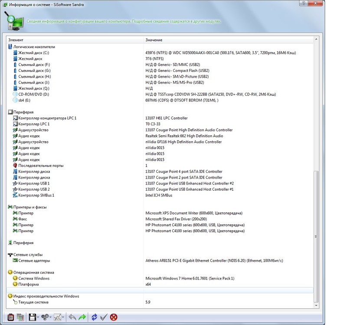Click the gray back arrow icon

coord(72,317)
